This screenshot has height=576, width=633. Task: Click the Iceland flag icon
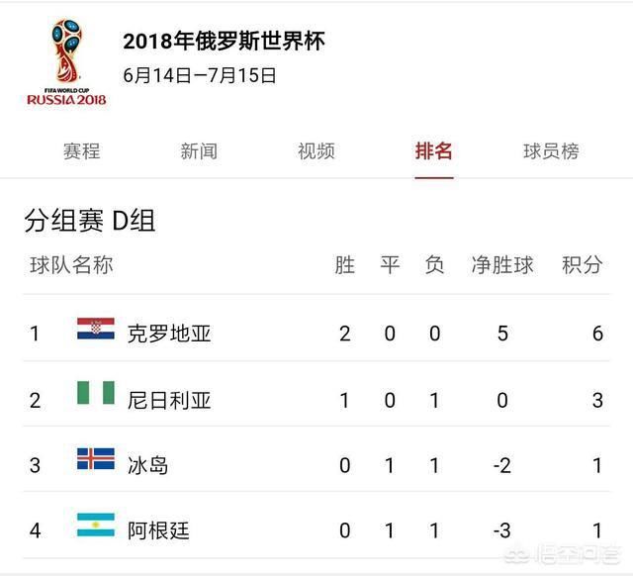pos(96,461)
